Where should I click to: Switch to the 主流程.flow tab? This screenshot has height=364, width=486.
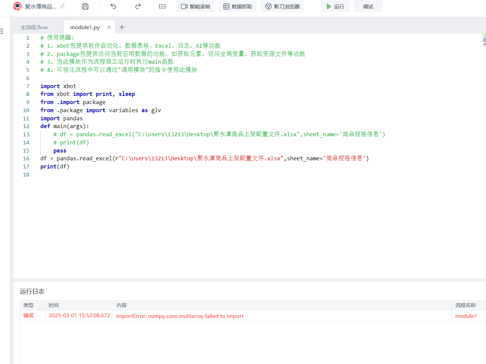(x=34, y=27)
